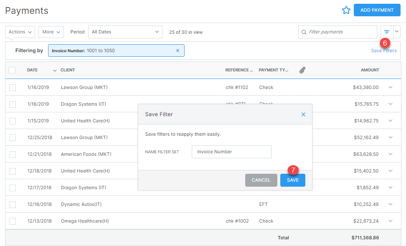Sort by the CLIENT column header
The height and width of the screenshot is (246, 406).
pos(68,70)
